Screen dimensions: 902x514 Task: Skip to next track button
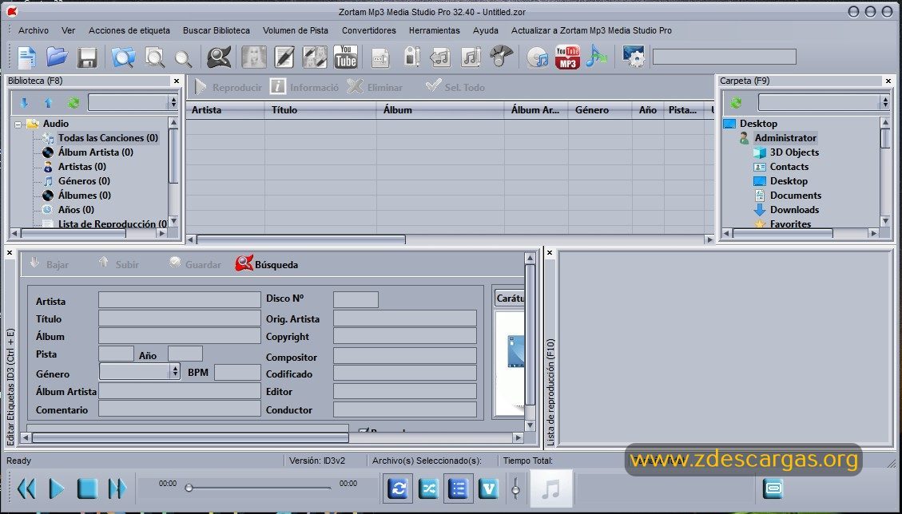[x=117, y=488]
